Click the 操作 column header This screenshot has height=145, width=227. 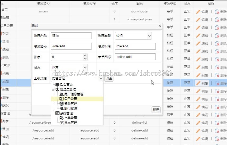[x=211, y=4]
